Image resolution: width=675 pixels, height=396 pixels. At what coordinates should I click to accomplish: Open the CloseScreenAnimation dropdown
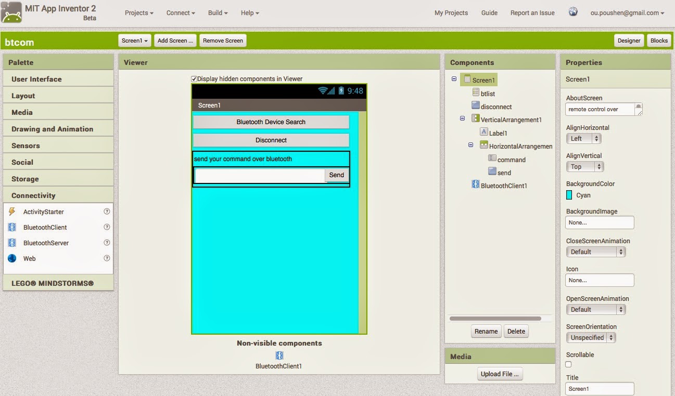(x=595, y=252)
